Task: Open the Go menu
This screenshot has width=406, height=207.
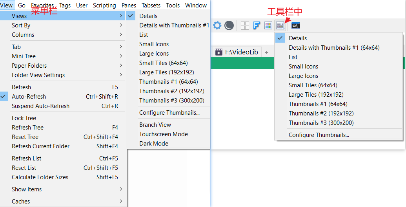Action: pyautogui.click(x=22, y=5)
